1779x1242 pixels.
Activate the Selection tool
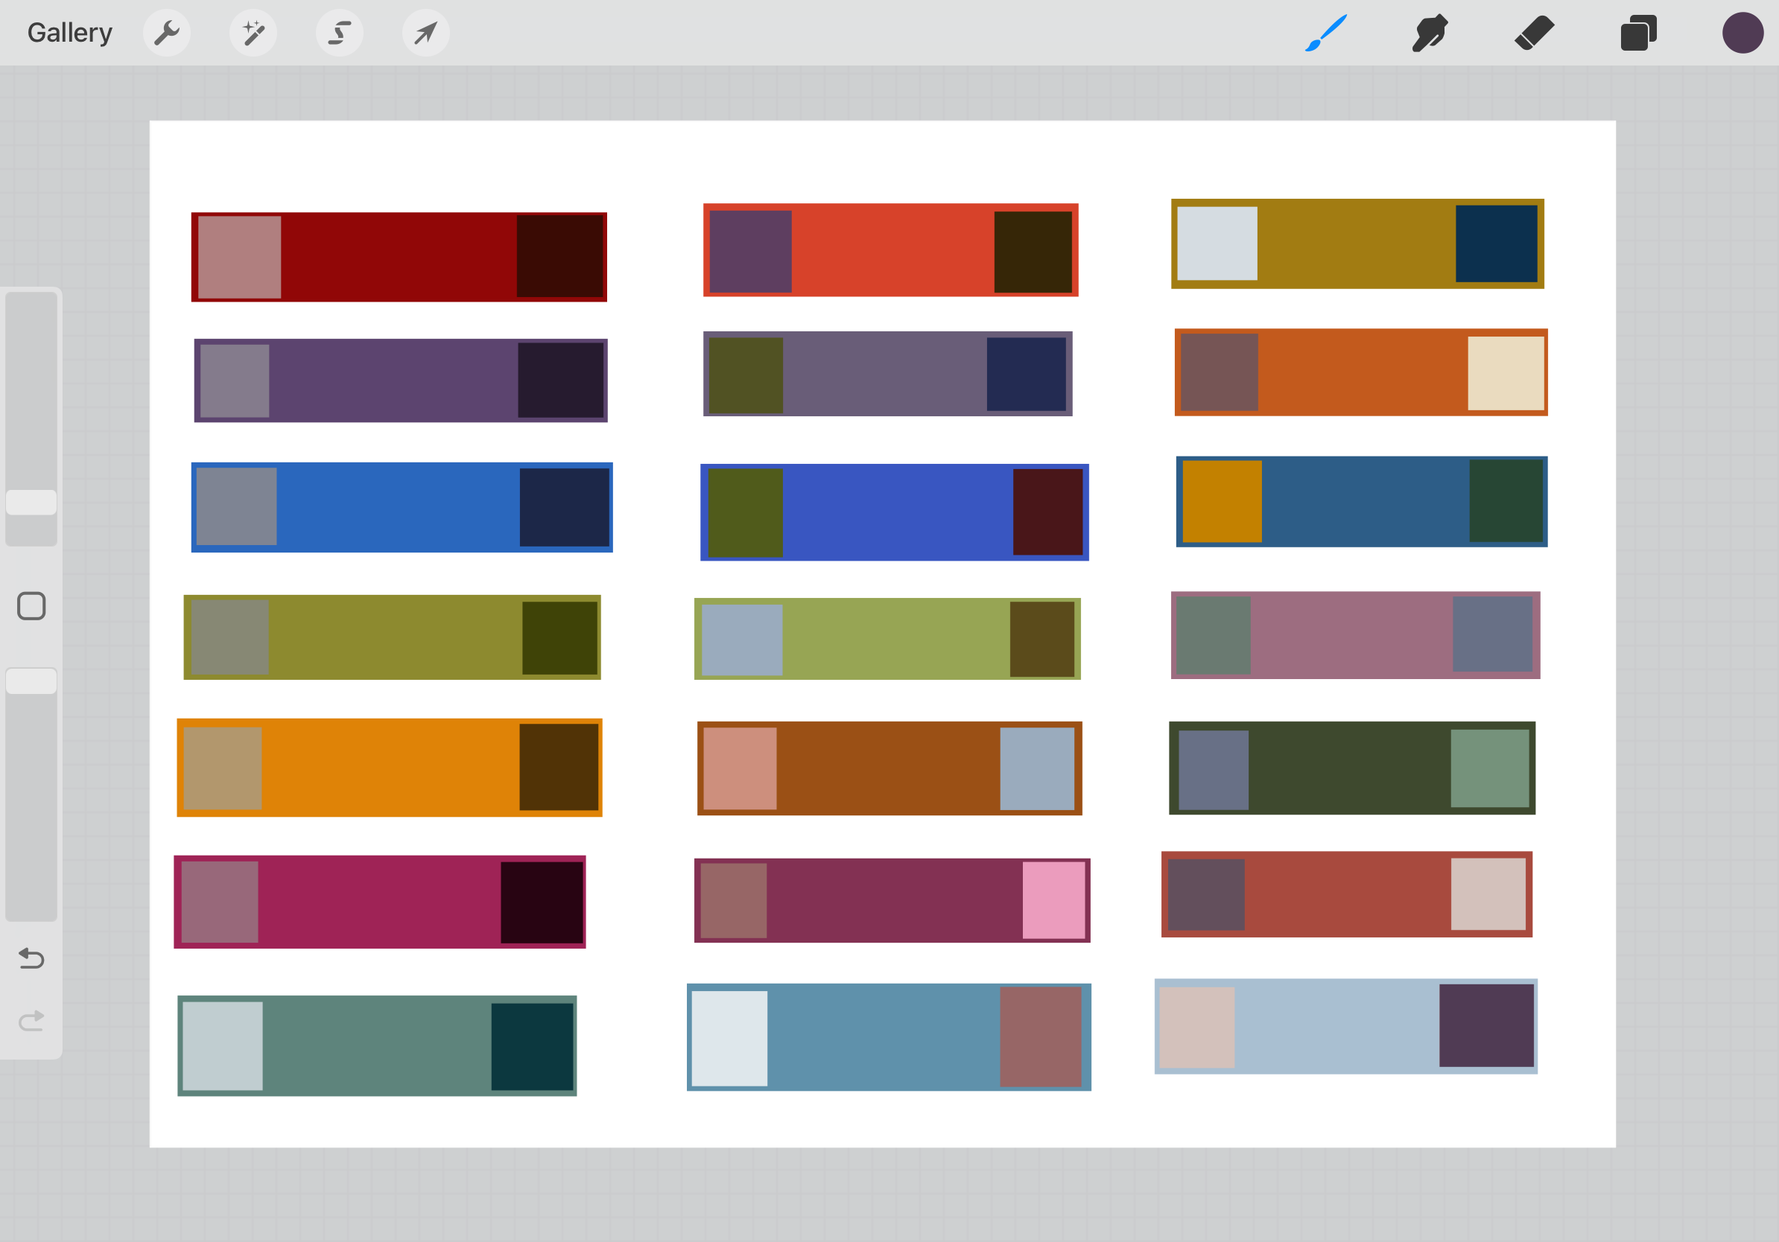340,34
